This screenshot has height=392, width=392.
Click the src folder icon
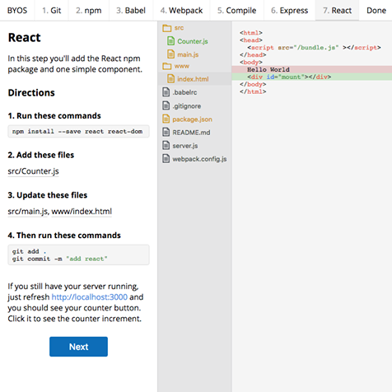click(x=167, y=28)
